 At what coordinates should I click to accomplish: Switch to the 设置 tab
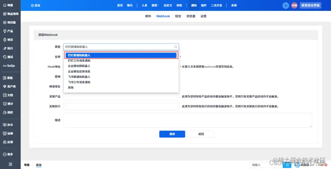(x=203, y=16)
